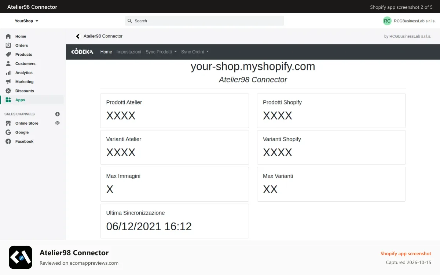The image size is (440, 275).
Task: Focus the Search input field
Action: click(x=204, y=21)
